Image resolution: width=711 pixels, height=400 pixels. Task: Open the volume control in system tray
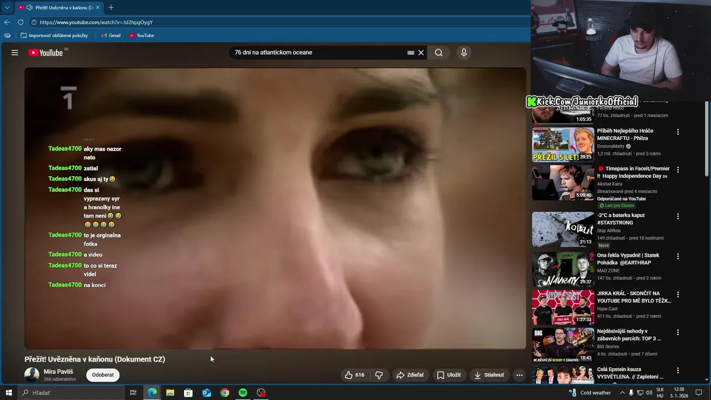649,393
